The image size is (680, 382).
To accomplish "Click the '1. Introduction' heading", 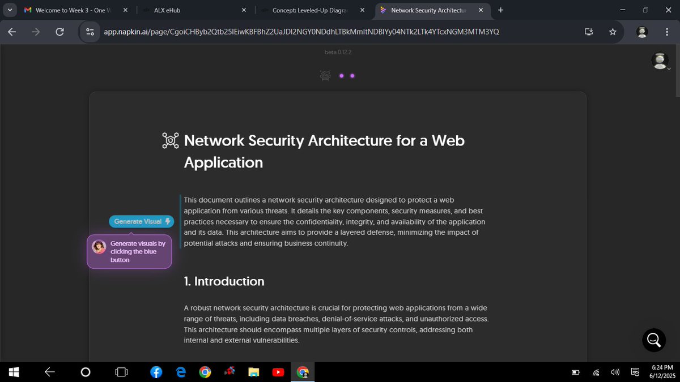I will (224, 281).
